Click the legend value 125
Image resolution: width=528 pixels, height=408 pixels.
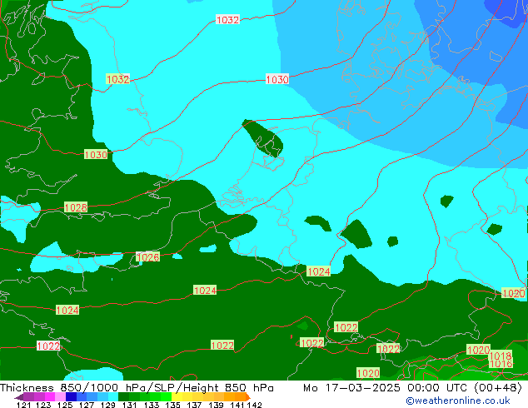coord(65,405)
